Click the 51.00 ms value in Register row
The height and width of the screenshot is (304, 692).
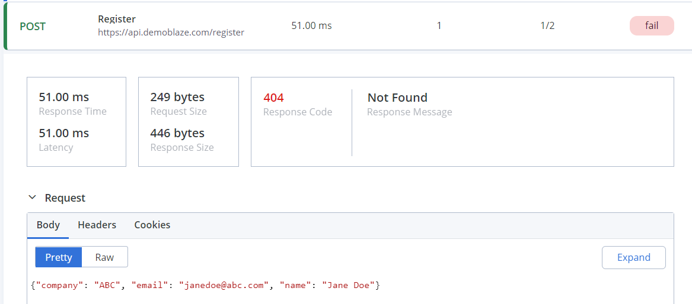tap(311, 25)
